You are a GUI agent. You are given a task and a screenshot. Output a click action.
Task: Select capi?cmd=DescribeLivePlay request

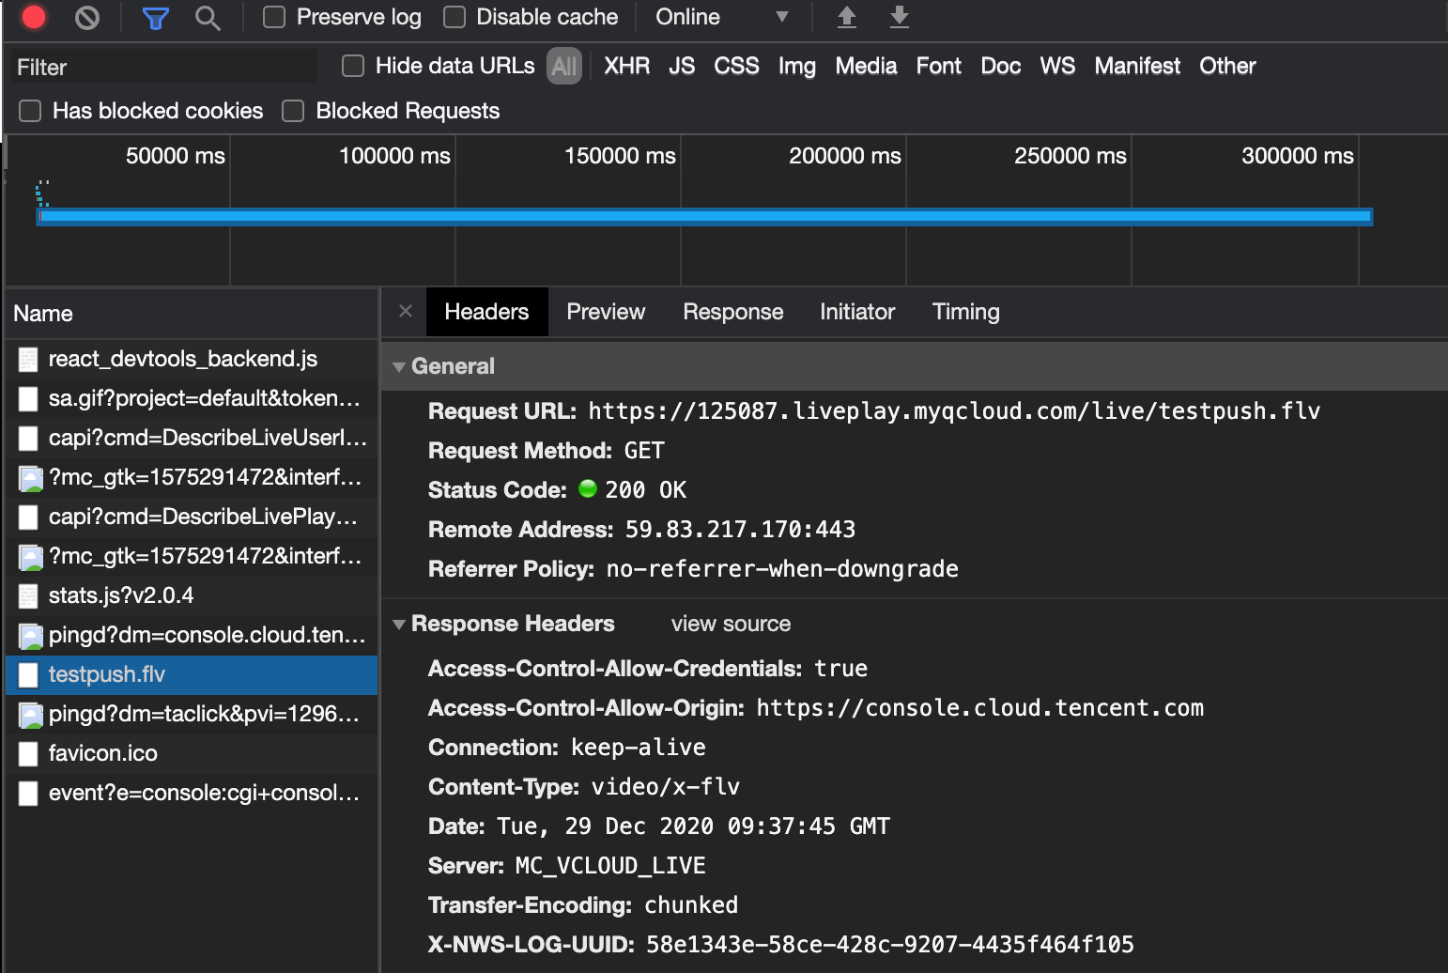192,517
